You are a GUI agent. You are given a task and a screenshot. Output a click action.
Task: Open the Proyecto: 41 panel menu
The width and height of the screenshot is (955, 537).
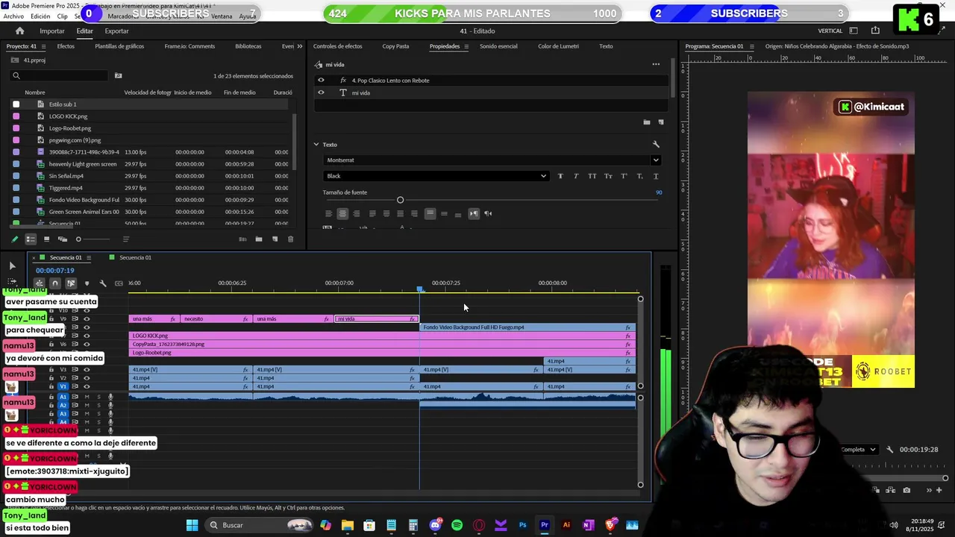[x=44, y=46]
